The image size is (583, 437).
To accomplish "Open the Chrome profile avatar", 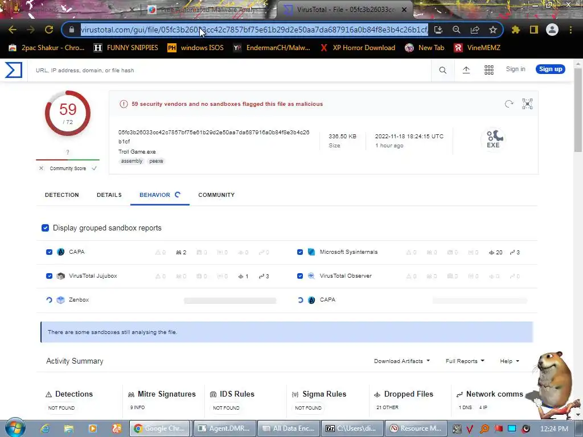I will [x=552, y=30].
